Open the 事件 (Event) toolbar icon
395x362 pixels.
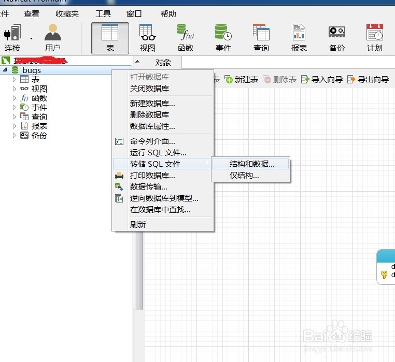tap(223, 38)
